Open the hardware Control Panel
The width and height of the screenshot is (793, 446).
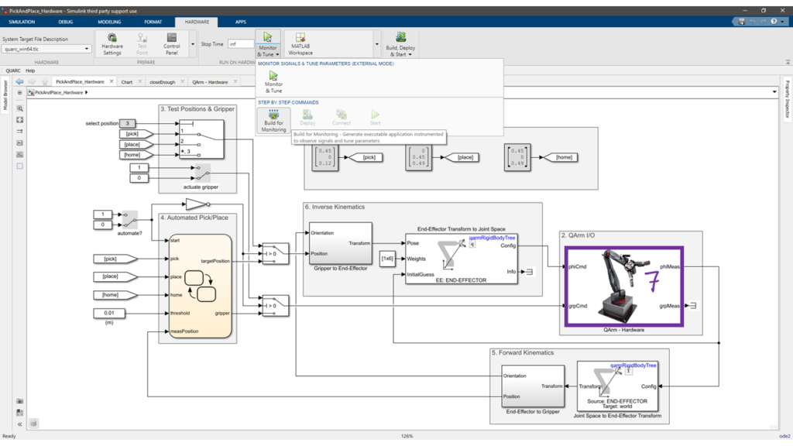pos(172,44)
